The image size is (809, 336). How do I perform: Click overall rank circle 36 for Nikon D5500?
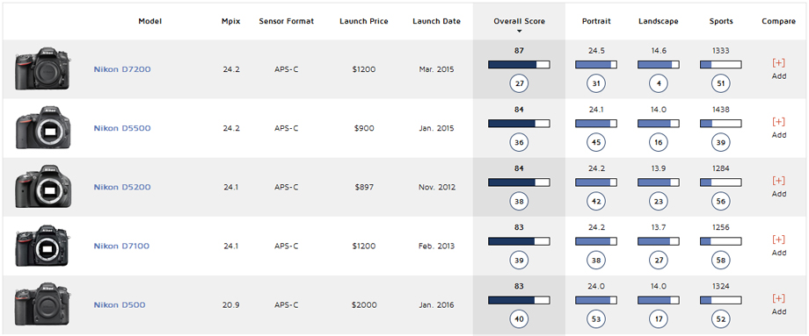click(x=519, y=143)
